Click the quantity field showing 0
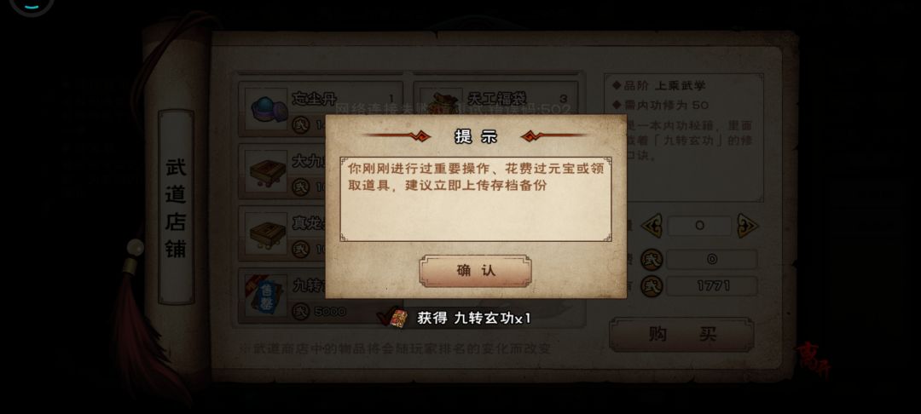This screenshot has width=921, height=414. [x=699, y=226]
